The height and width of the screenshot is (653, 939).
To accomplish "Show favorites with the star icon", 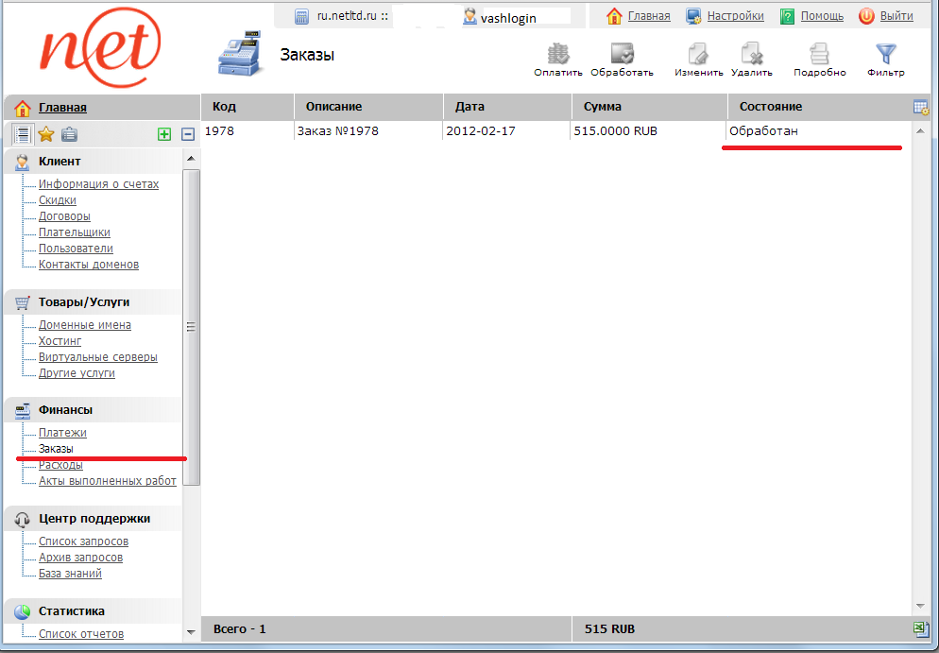I will [x=45, y=134].
